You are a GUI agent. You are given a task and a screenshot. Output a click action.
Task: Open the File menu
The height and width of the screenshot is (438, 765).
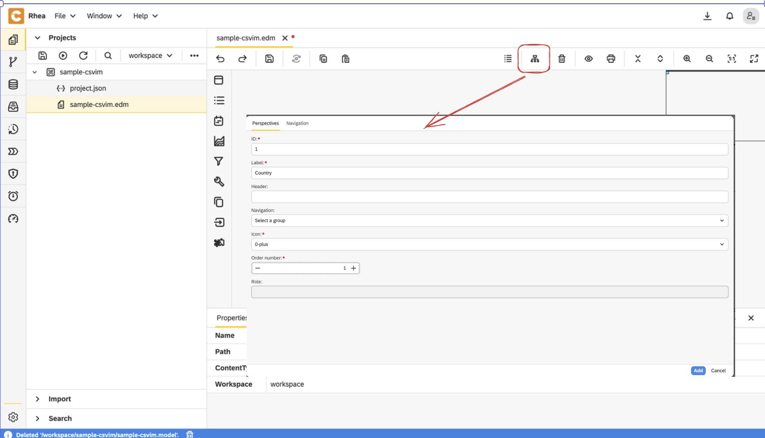click(65, 16)
